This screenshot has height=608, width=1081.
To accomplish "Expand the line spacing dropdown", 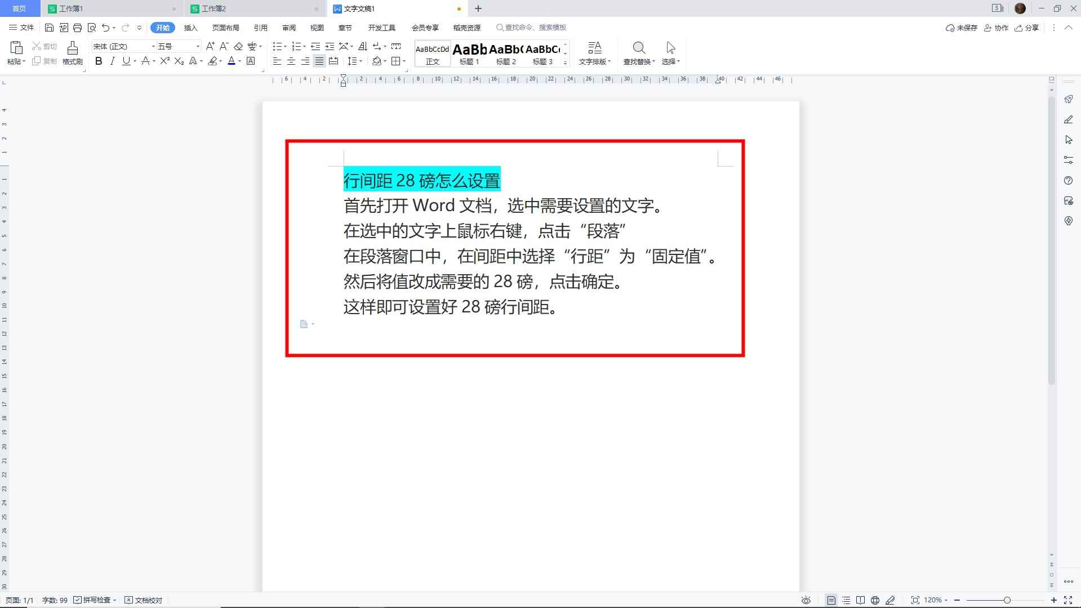I will click(359, 61).
